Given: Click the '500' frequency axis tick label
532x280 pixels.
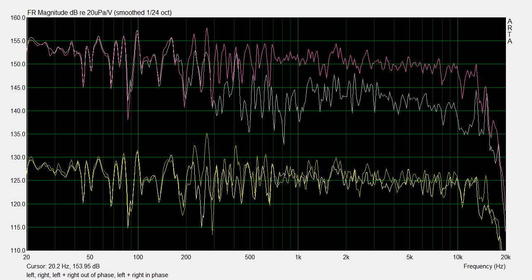Looking at the screenshot, I should (x=249, y=257).
